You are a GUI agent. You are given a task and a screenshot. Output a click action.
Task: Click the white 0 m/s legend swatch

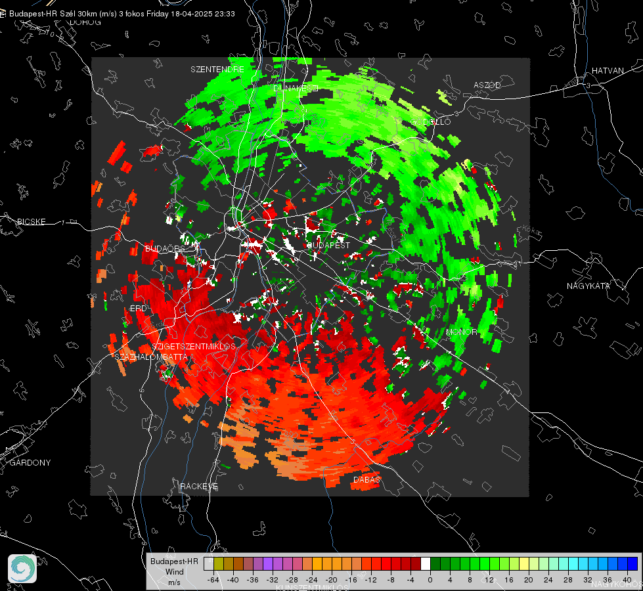(426, 564)
